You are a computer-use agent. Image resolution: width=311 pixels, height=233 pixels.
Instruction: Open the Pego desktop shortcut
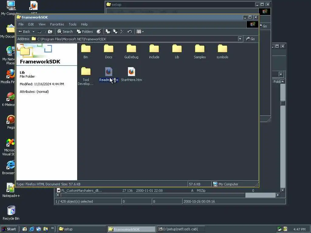pos(11,122)
